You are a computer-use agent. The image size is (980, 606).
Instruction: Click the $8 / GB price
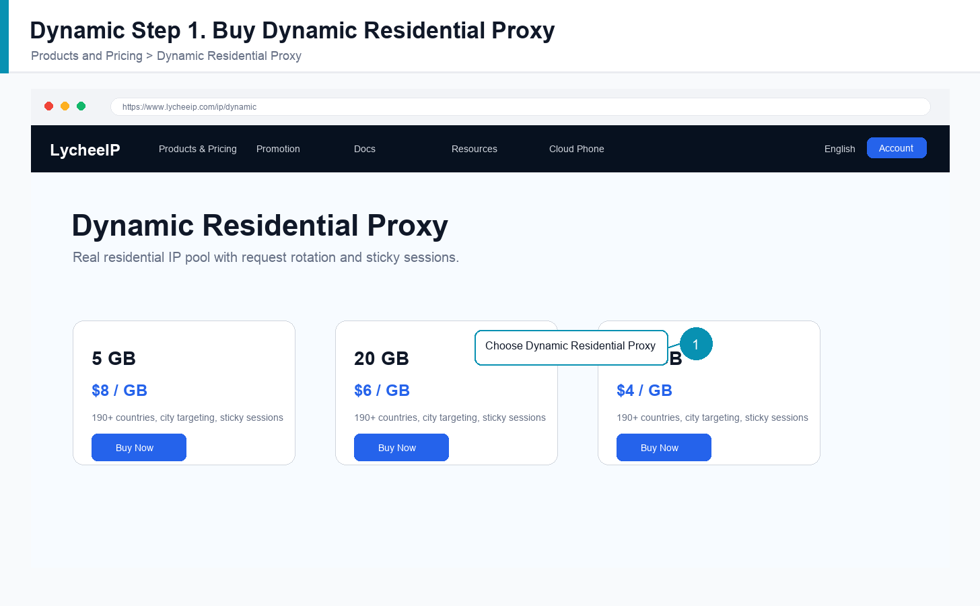tap(120, 391)
